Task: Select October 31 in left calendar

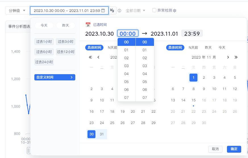Action: click(102, 134)
